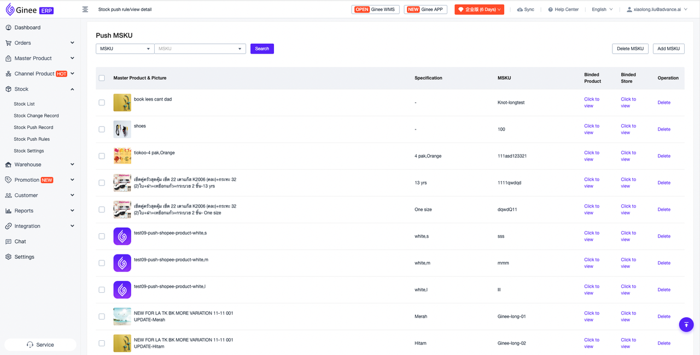700x355 pixels.
Task: Open the Dashboard page
Action: point(27,27)
